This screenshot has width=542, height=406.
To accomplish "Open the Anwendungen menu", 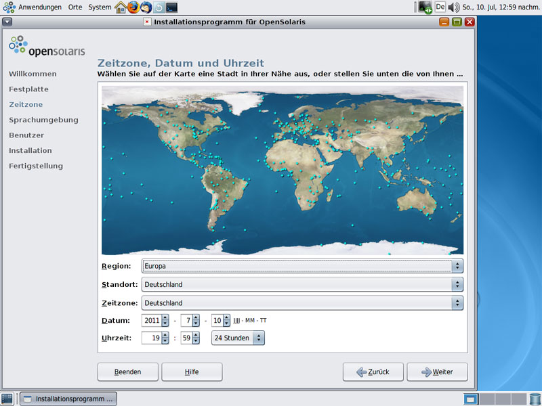I will 39,7.
